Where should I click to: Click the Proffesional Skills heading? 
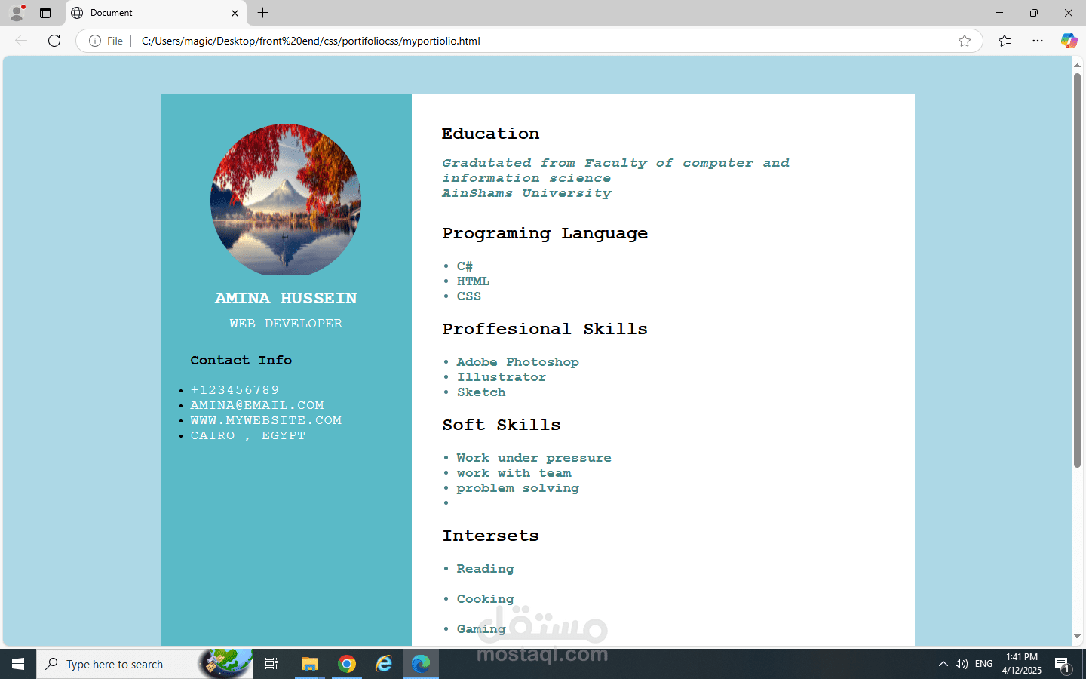point(545,330)
